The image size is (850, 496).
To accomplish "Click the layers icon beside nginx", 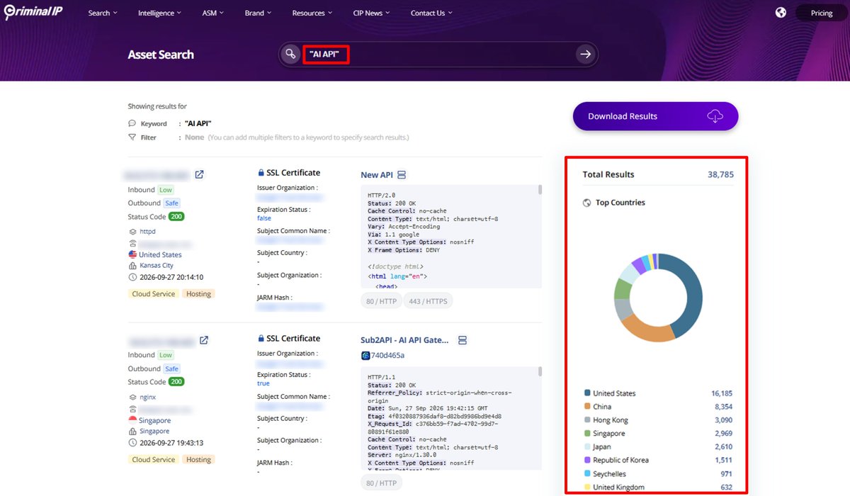I will [x=132, y=397].
